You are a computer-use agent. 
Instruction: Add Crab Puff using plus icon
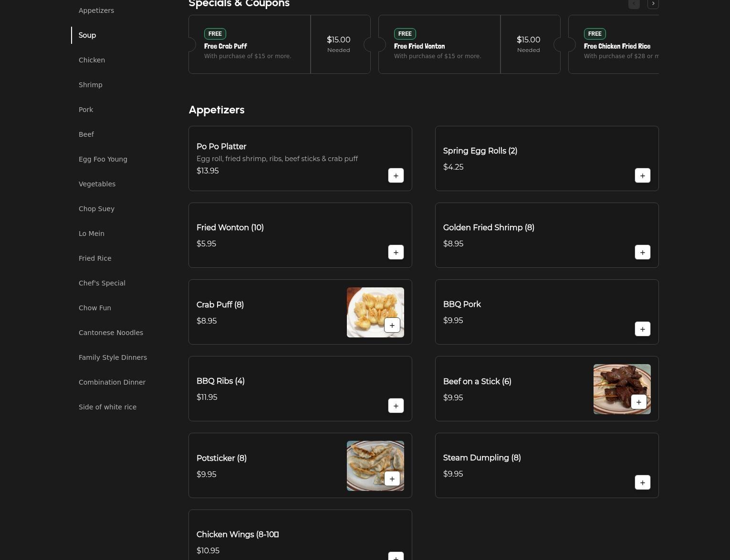click(x=392, y=325)
